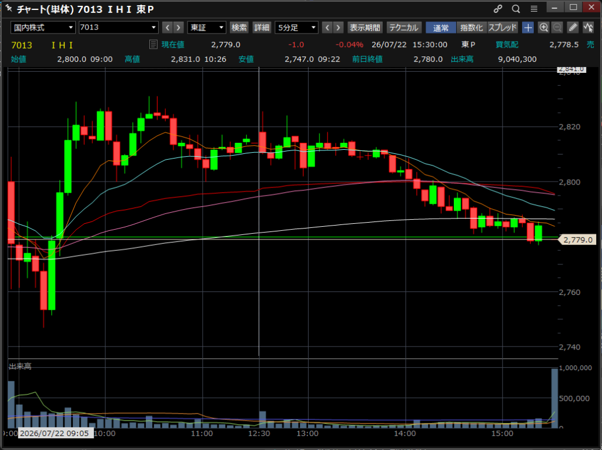The image size is (602, 450).
Task: Open the memo icon beside 現在値
Action: pos(153,45)
